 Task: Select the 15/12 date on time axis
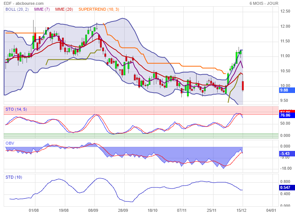tap(242, 210)
